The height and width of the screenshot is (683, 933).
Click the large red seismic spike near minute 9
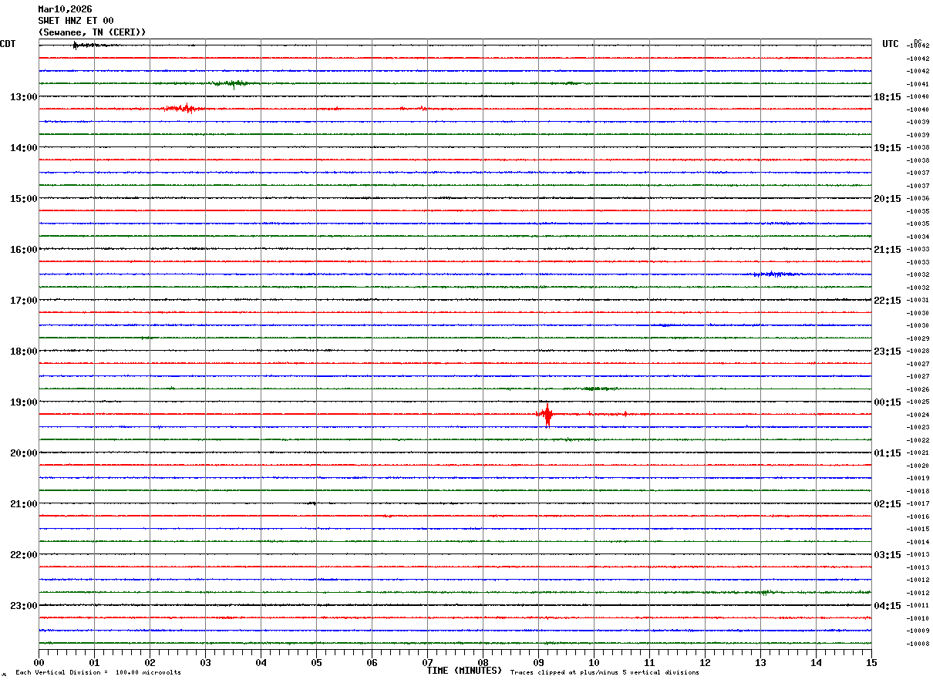click(547, 415)
